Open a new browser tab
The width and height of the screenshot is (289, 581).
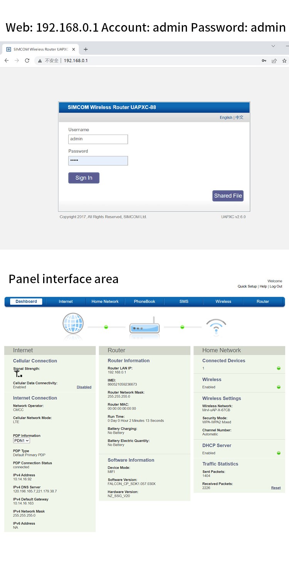(x=86, y=49)
